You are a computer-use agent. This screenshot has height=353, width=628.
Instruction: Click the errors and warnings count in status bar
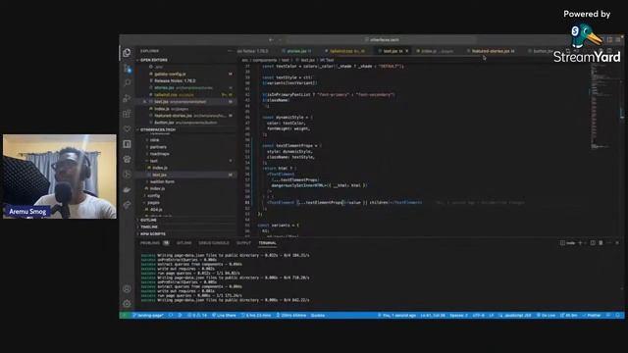tap(197, 316)
